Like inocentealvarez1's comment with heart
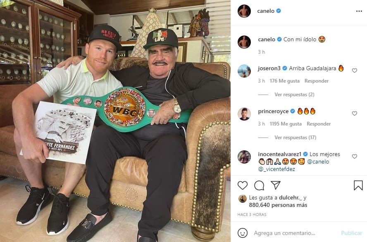 355,157
